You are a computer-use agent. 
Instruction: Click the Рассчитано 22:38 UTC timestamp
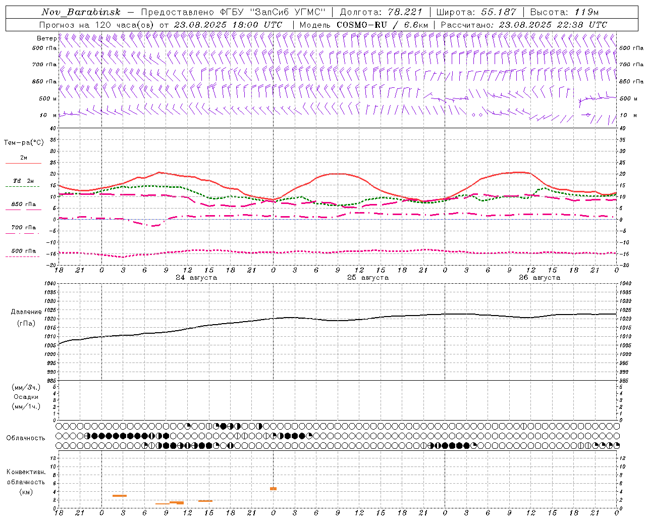(553, 25)
